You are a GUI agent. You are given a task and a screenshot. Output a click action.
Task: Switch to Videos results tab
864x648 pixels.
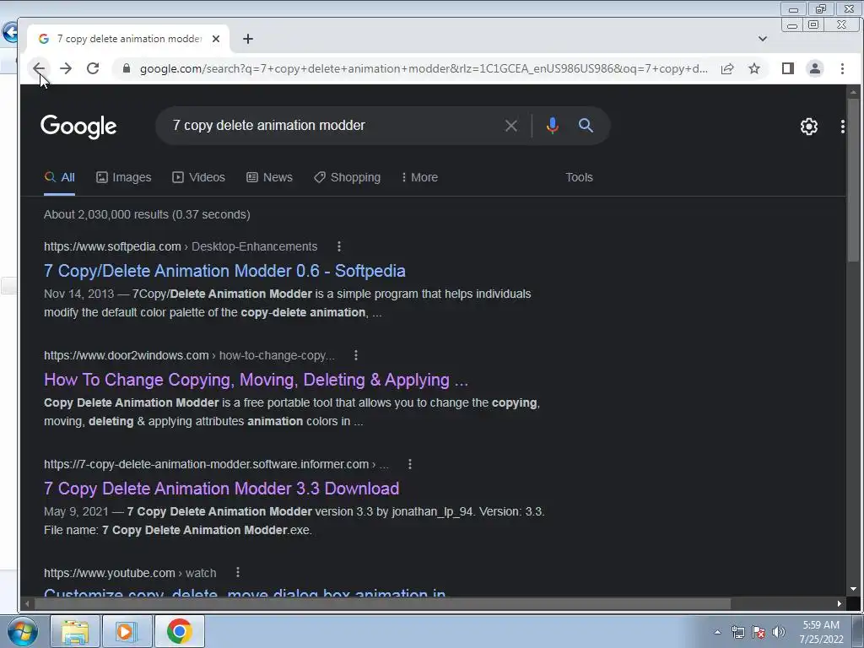[199, 177]
